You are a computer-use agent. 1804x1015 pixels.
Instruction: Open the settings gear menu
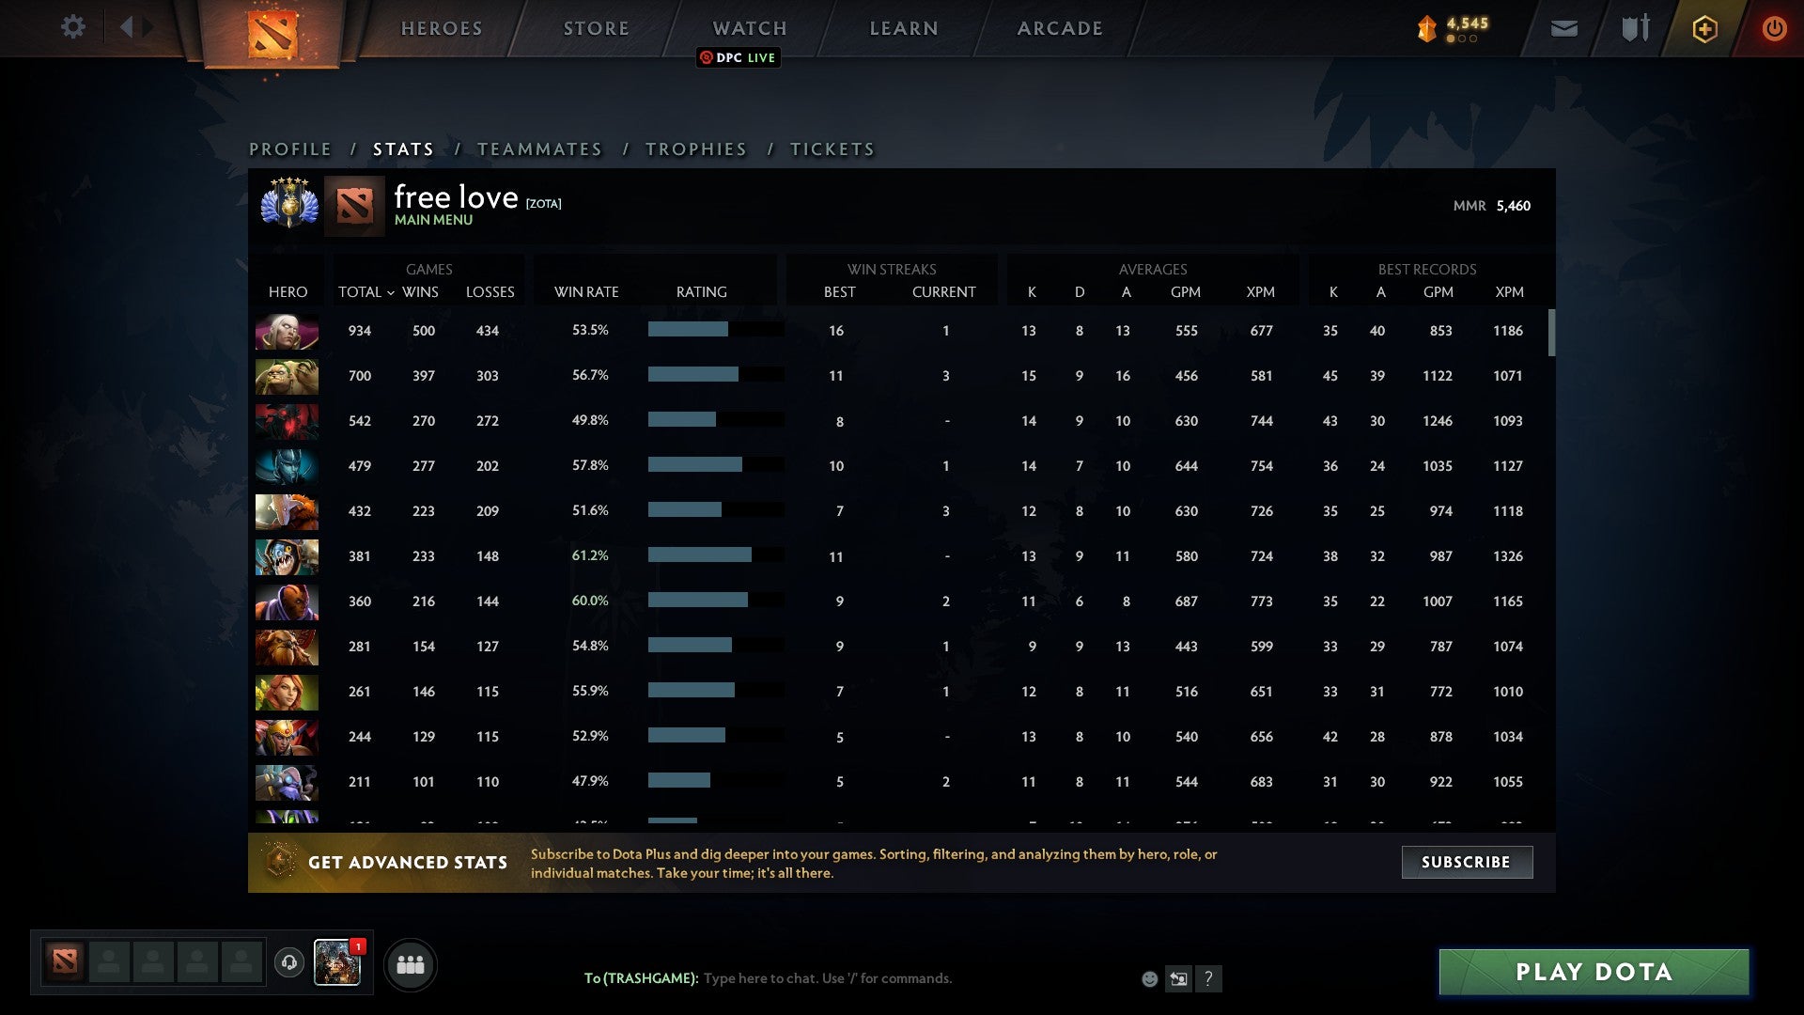(73, 27)
